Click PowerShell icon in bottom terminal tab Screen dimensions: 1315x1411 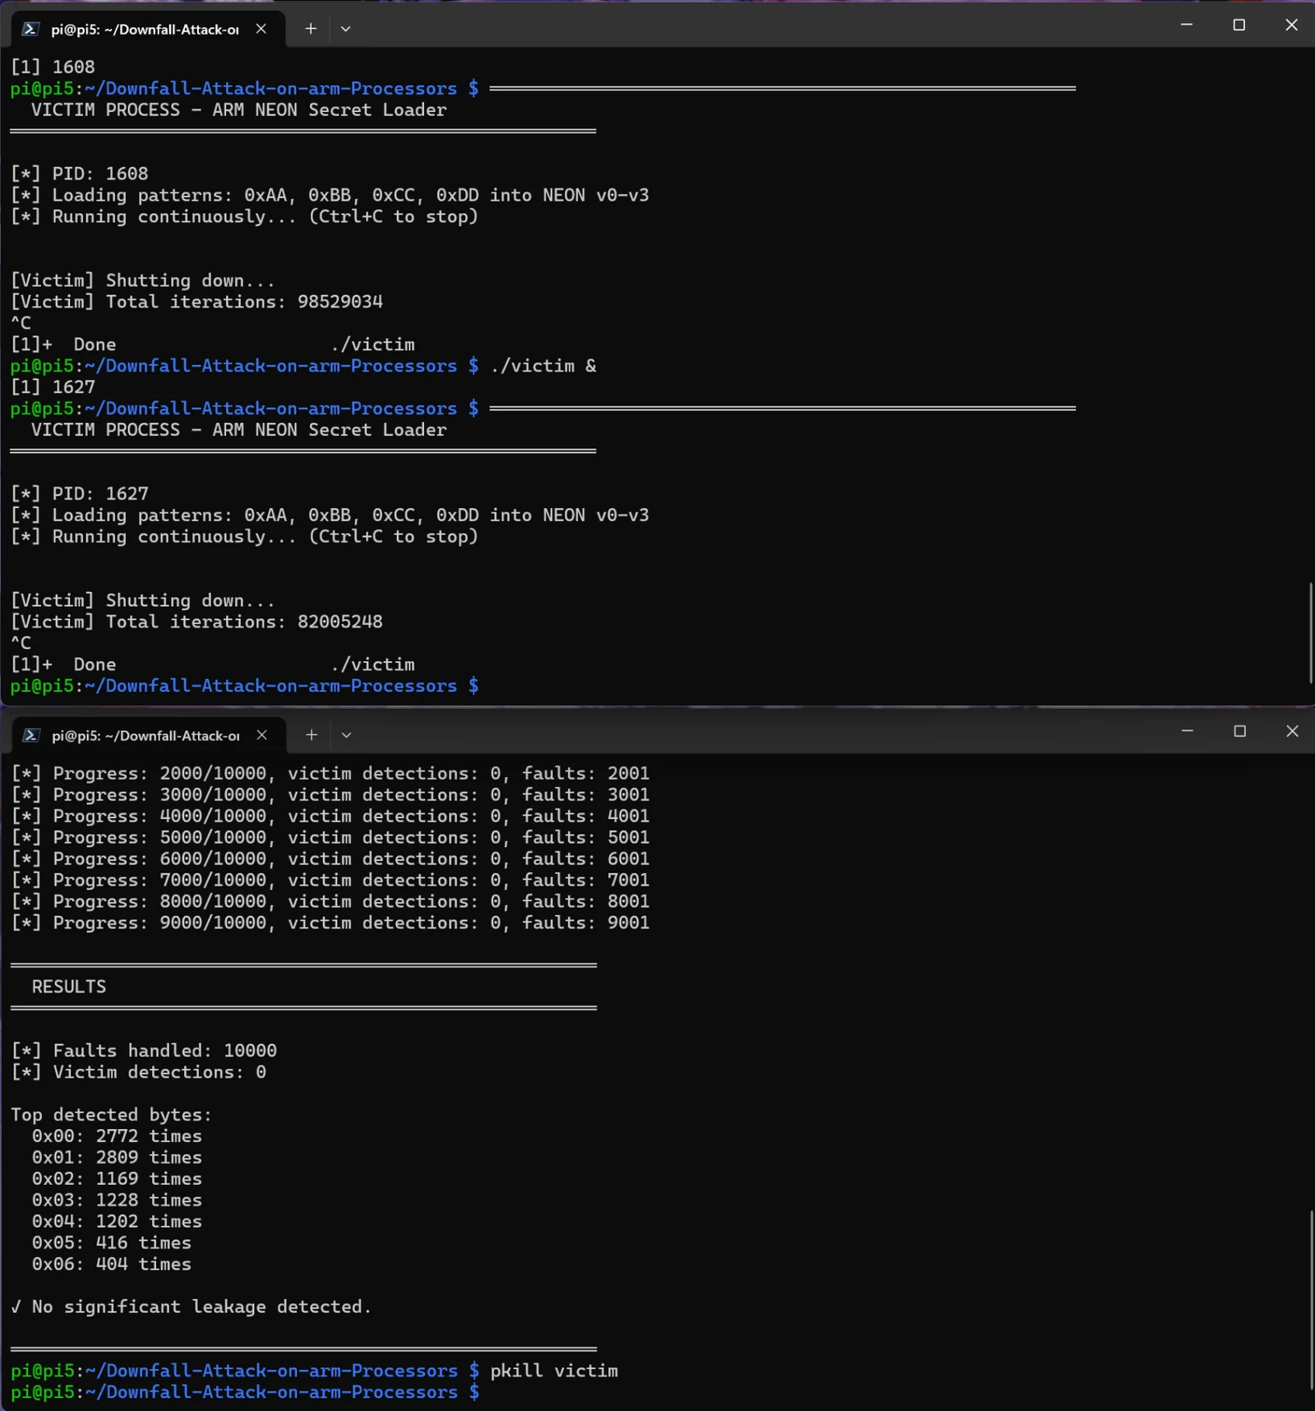tap(30, 735)
